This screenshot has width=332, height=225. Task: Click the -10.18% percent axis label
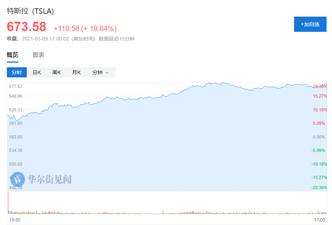pyautogui.click(x=319, y=164)
